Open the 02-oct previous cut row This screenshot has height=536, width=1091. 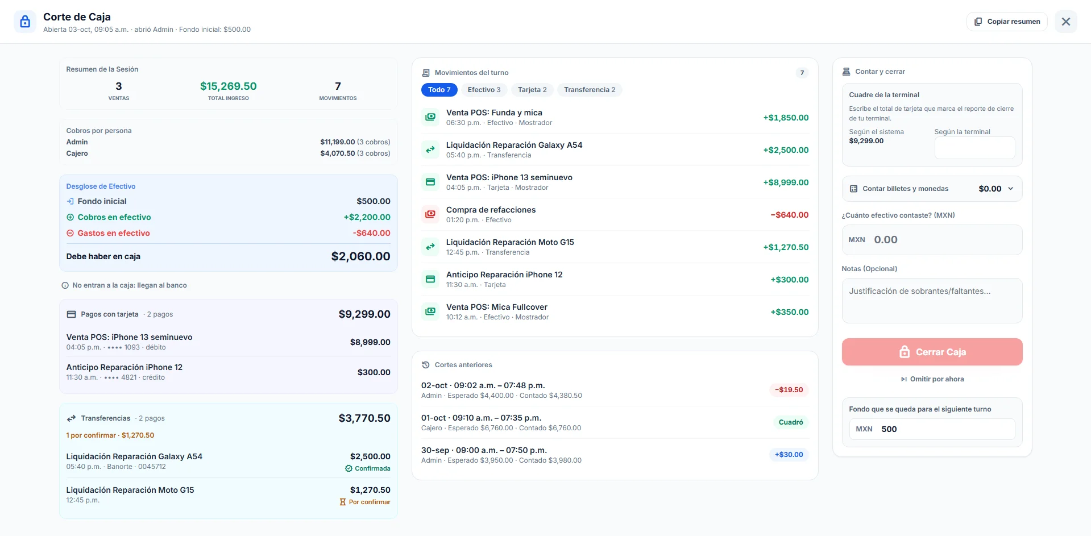point(615,390)
